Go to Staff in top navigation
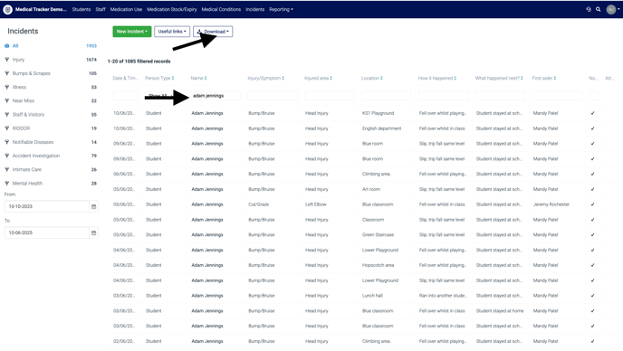 click(x=101, y=10)
